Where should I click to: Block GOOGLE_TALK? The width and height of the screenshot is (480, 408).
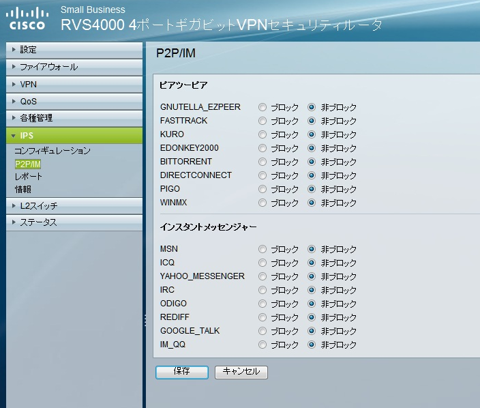click(262, 331)
